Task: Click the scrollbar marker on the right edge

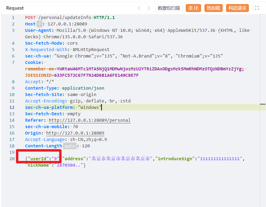Action: 263,104
